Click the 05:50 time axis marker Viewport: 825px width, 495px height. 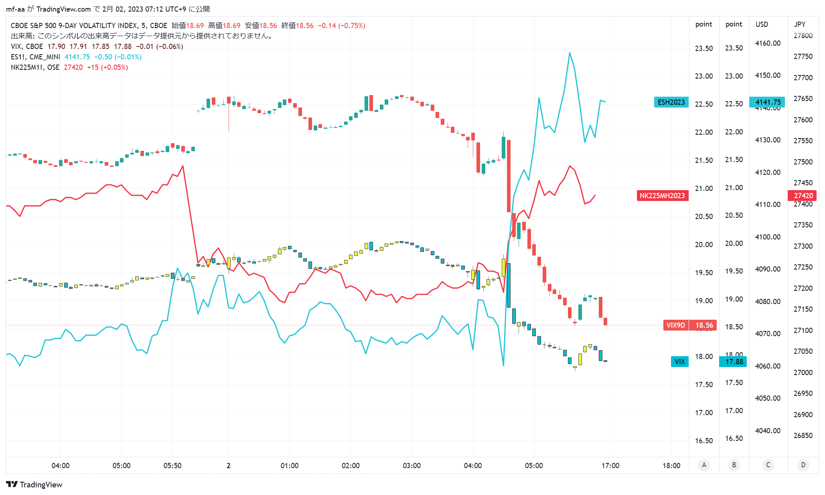click(x=172, y=466)
